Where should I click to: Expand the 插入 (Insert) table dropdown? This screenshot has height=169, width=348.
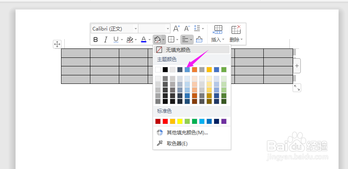coord(218,40)
